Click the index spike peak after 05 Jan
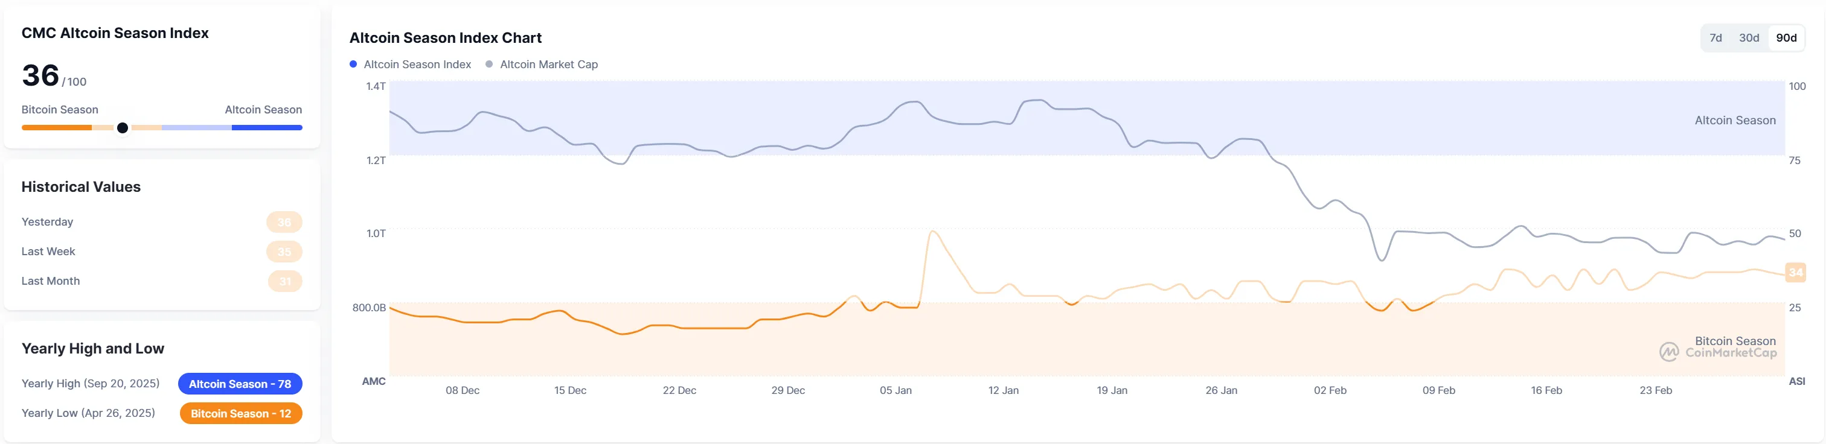This screenshot has height=444, width=1826. pos(933,232)
